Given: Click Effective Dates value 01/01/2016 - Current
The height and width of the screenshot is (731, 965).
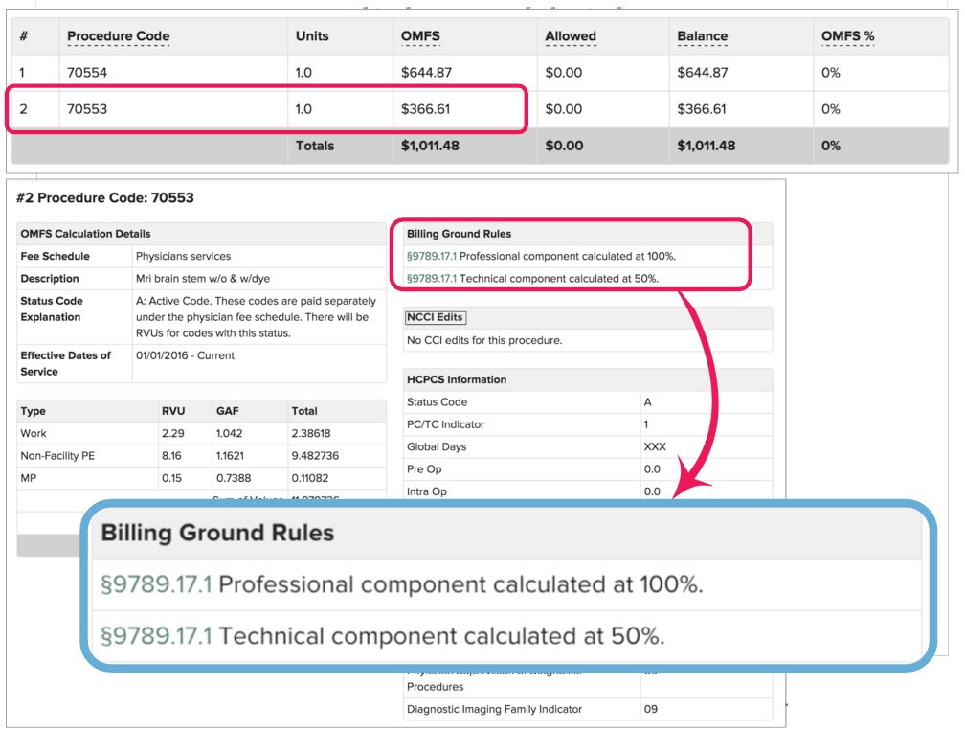Looking at the screenshot, I should pos(185,356).
